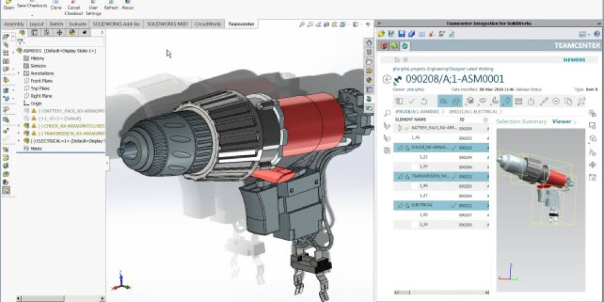The image size is (604, 302).
Task: Select the CHUCK_NX-ARRAG row in table
Action: pos(441,147)
